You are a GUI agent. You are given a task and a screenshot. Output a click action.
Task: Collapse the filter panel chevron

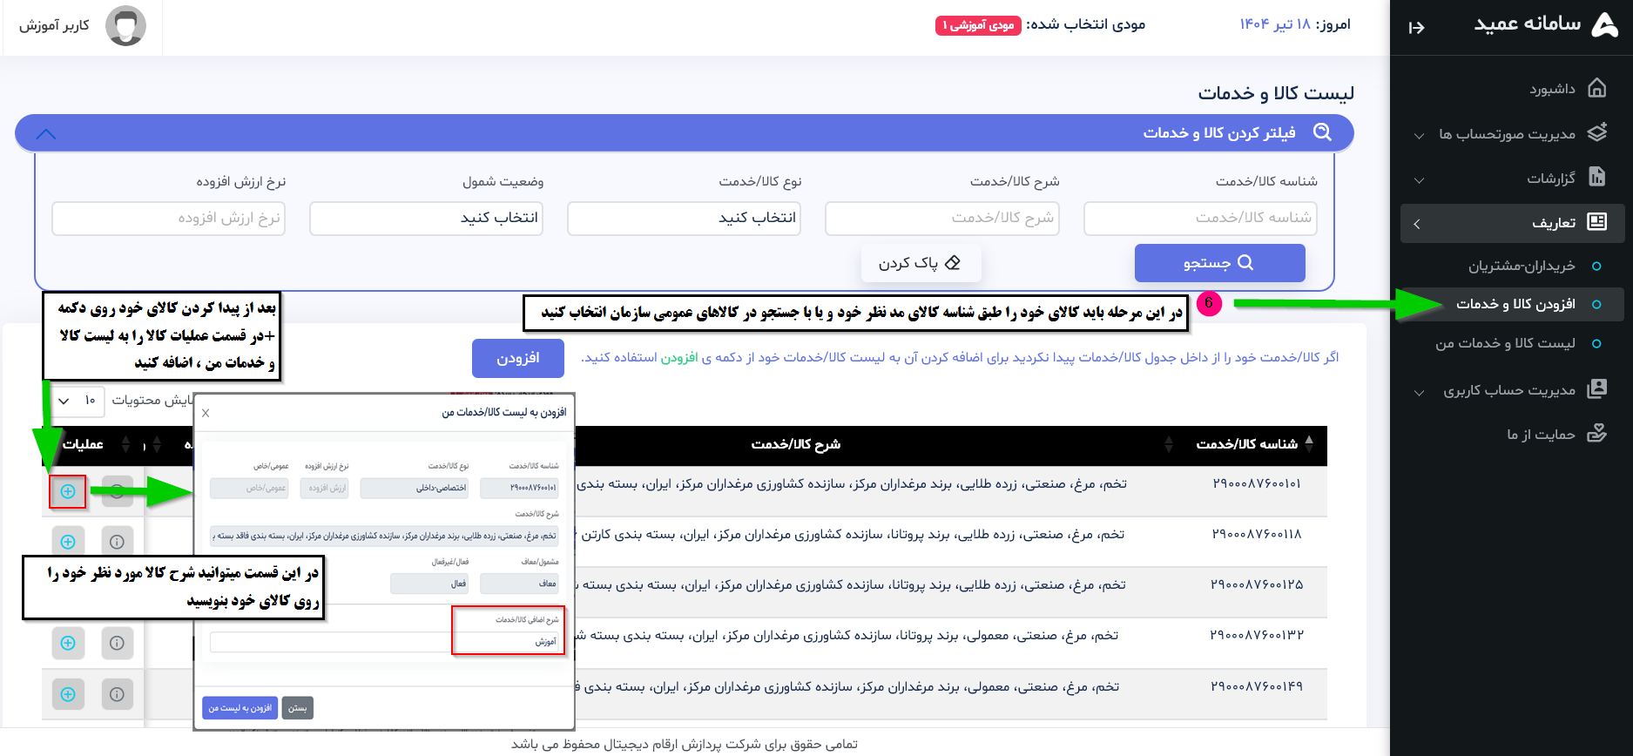[46, 134]
